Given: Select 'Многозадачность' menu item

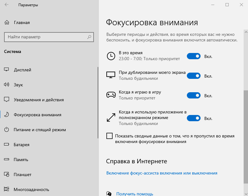Looking at the screenshot, I should 32,189.
